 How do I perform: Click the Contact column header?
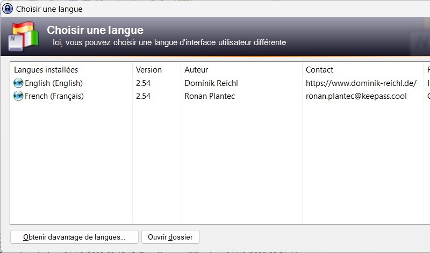coord(319,70)
